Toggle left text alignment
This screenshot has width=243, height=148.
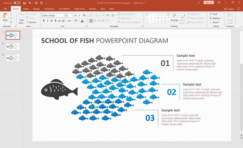91,21
